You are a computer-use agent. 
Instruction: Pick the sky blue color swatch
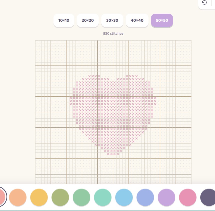(x=124, y=197)
